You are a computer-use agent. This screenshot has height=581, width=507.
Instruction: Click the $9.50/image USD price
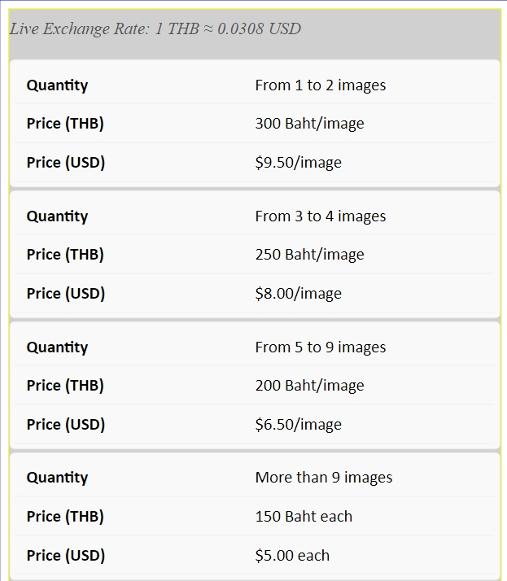[x=299, y=162]
